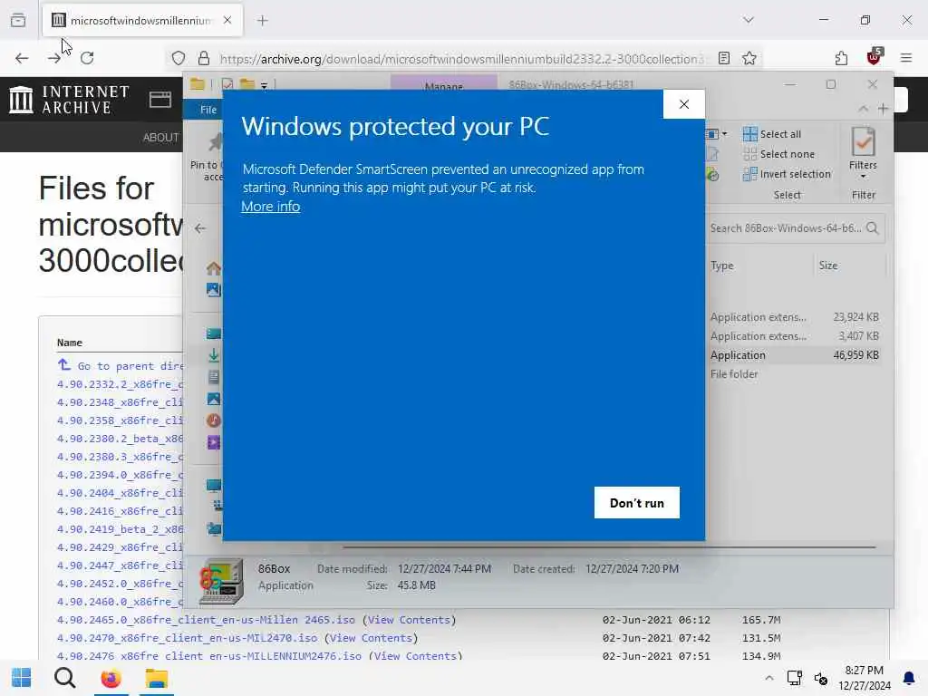Click the address bar URL field
Viewport: 928px width, 696px height.
(x=461, y=59)
